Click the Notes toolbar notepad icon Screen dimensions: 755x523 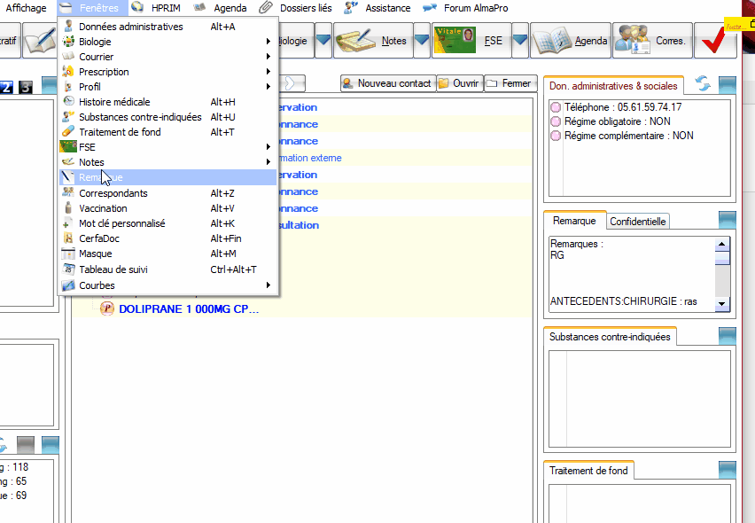pyautogui.click(x=357, y=41)
